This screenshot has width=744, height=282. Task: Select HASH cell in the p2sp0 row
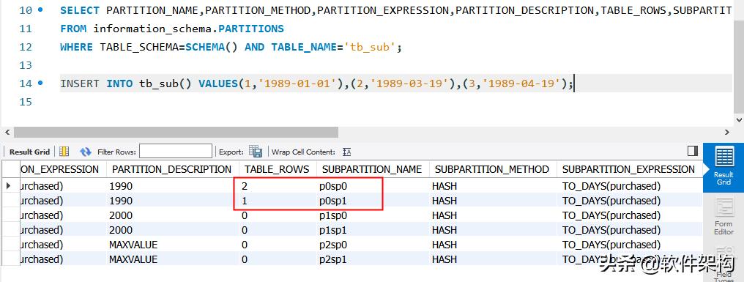444,245
